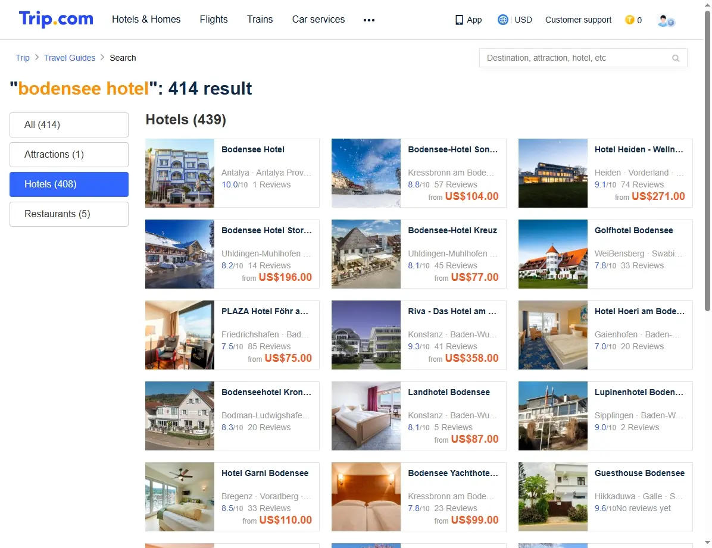Open Landhotel Bodensee bedroom photo
This screenshot has height=548, width=712.
[x=366, y=415]
